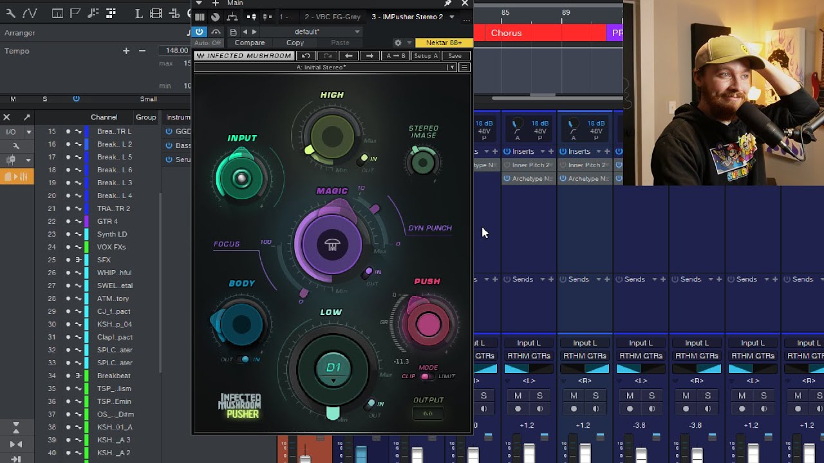The height and width of the screenshot is (463, 824).
Task: Mute the <L> channel panned -3.8
Action: click(630, 395)
